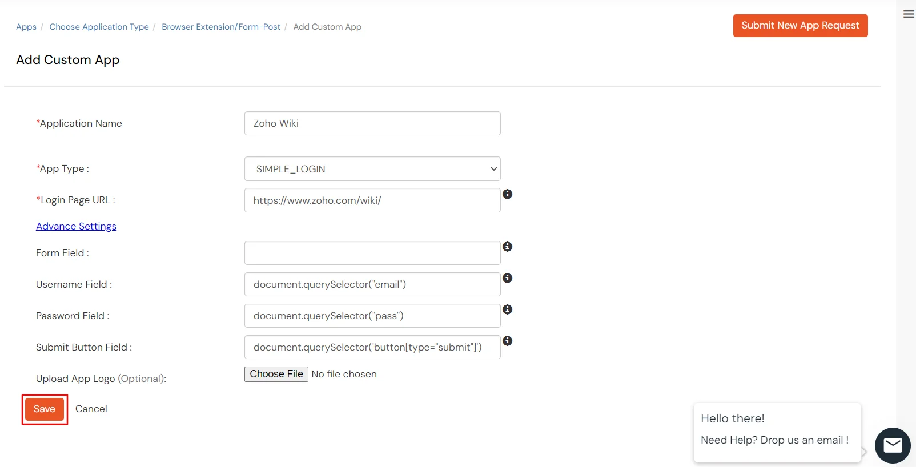Click Submit New App Request button

(800, 26)
